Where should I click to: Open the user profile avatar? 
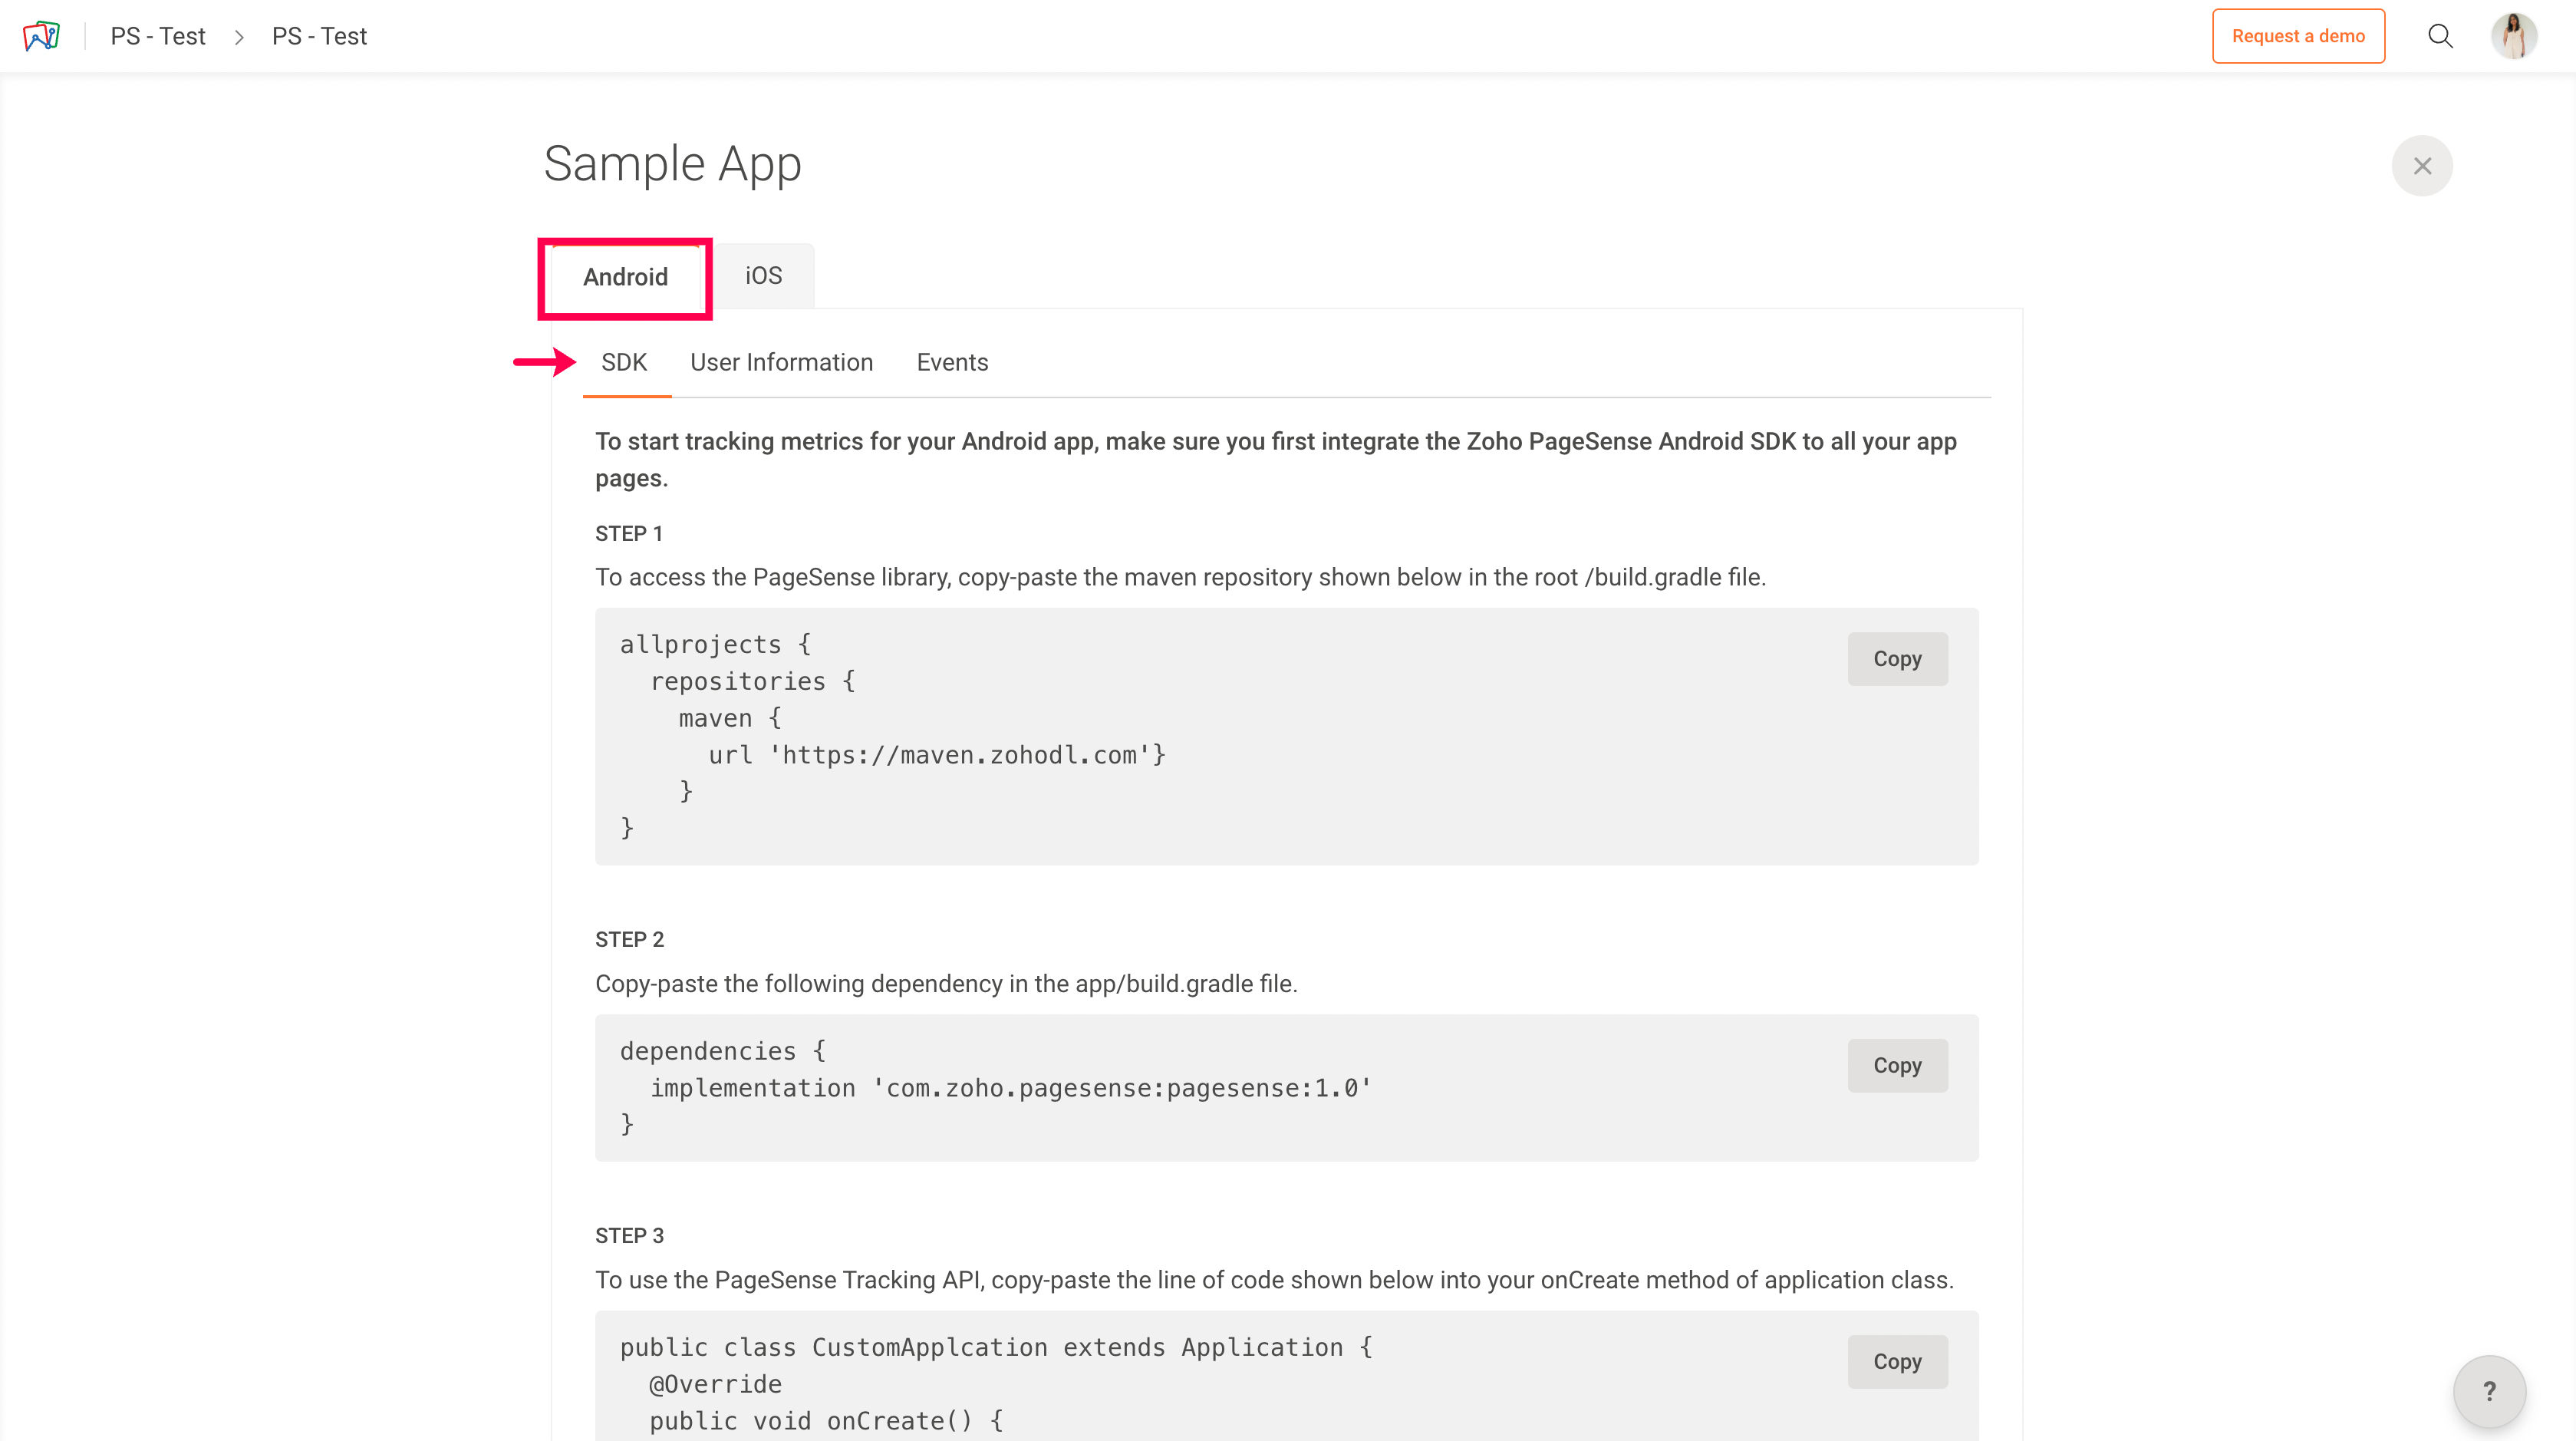pyautogui.click(x=2514, y=36)
